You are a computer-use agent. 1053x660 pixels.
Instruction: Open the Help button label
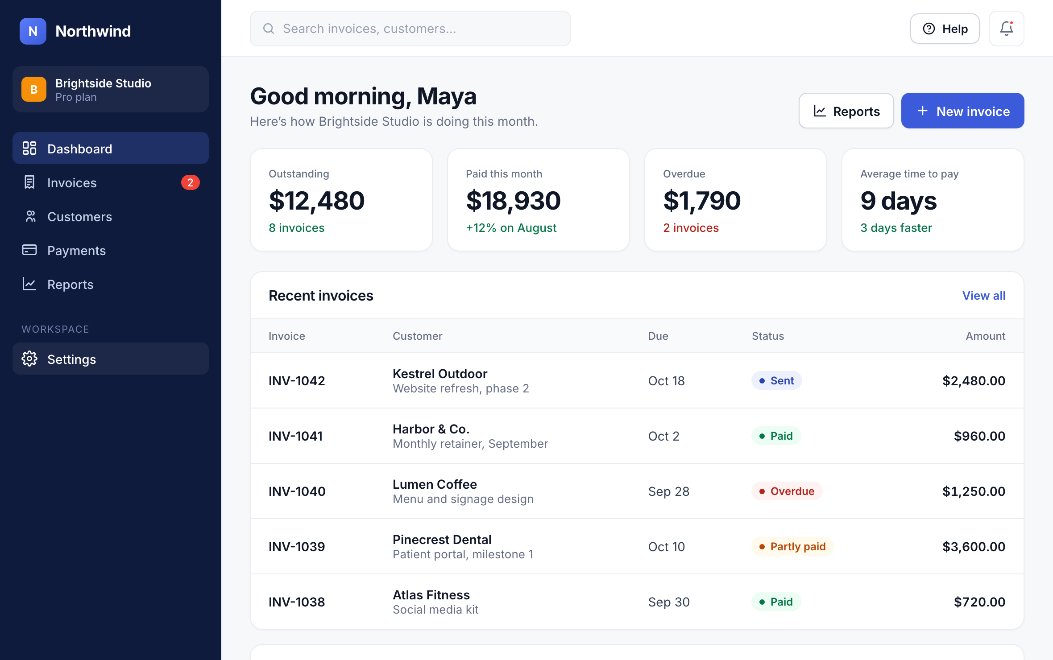[x=955, y=29]
